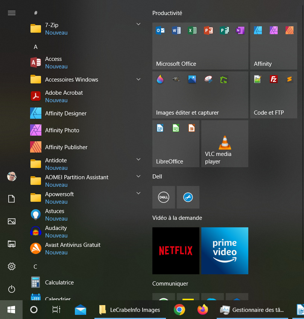Open Sublime Text in Code et FTP
The width and height of the screenshot is (304, 319).
[290, 79]
